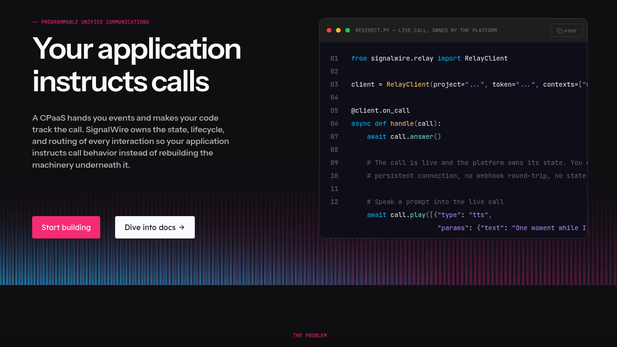Click the '@client.on_call' decorator line
The image size is (617, 347).
[381, 110]
